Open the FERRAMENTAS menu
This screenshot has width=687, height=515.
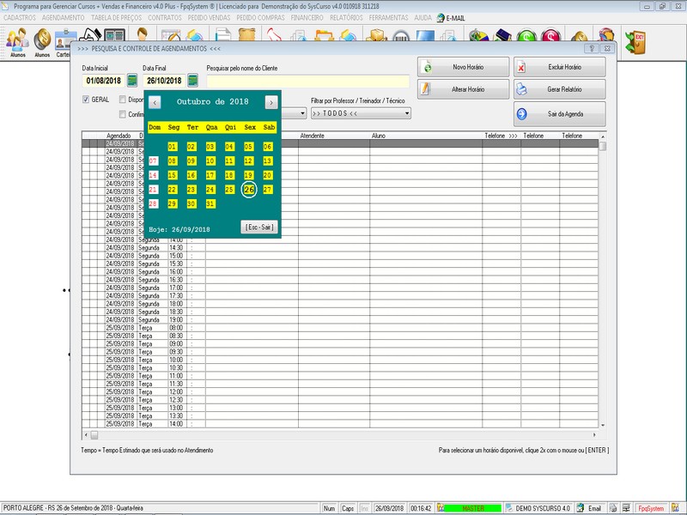388,18
